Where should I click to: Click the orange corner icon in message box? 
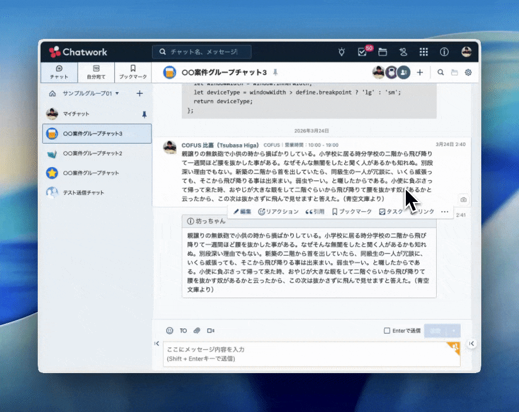coord(454,348)
